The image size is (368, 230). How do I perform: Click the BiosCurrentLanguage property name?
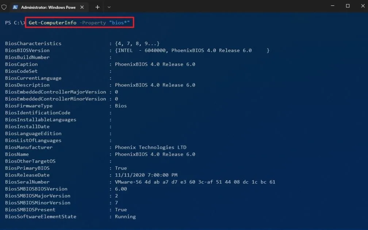click(33, 78)
